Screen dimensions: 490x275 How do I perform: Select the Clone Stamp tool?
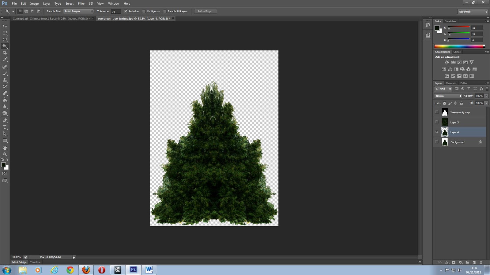(5, 80)
